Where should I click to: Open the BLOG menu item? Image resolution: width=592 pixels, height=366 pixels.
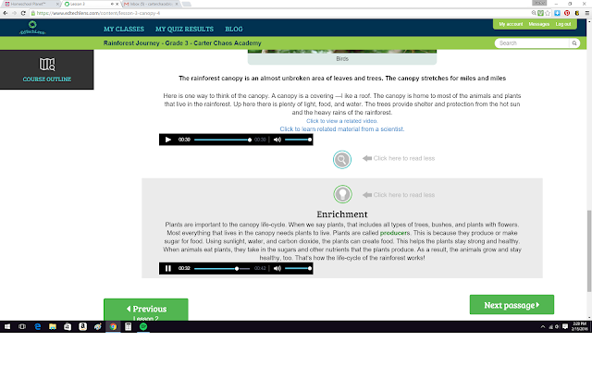click(234, 29)
